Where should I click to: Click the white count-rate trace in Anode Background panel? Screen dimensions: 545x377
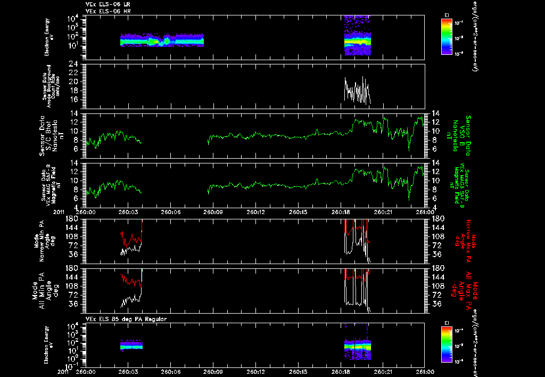pyautogui.click(x=357, y=91)
